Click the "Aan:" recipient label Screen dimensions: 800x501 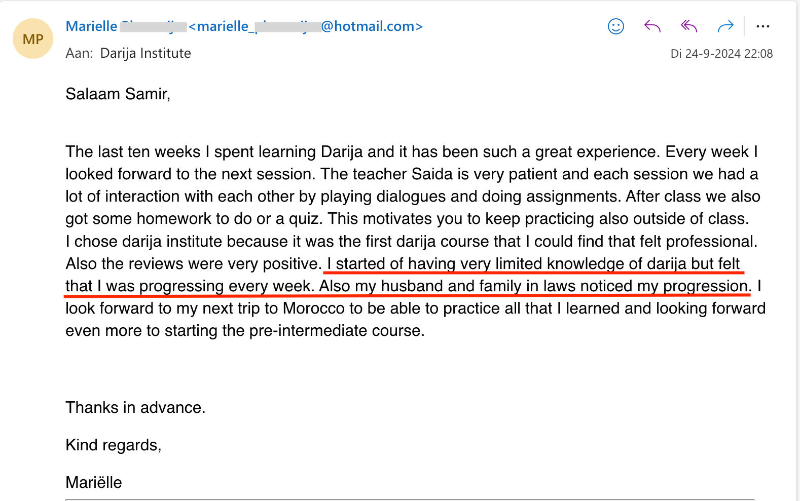coord(79,53)
